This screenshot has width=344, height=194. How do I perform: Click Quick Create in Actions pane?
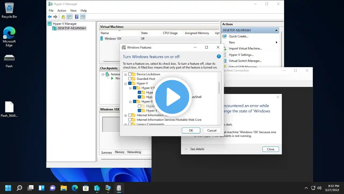[238, 36]
